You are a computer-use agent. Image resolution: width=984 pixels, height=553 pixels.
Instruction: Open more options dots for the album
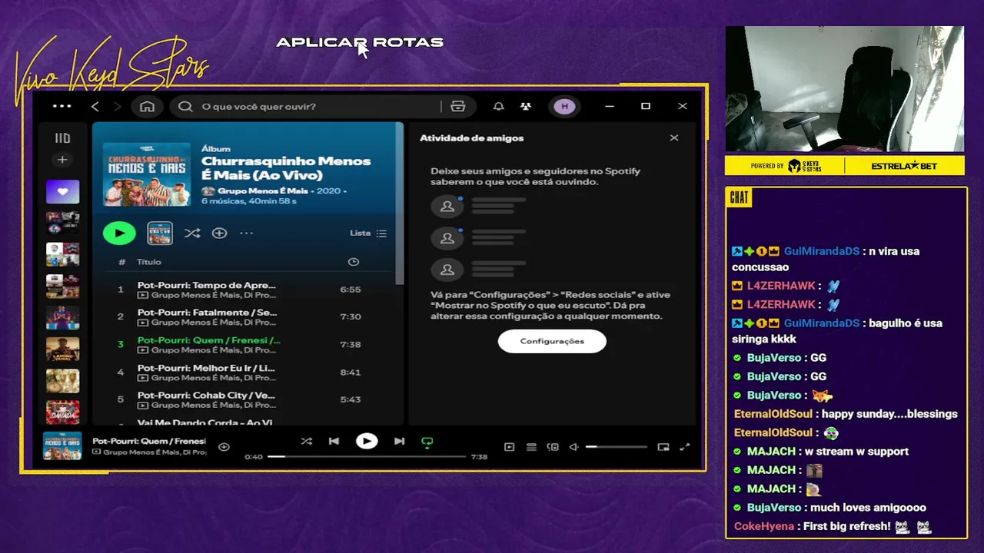click(246, 233)
